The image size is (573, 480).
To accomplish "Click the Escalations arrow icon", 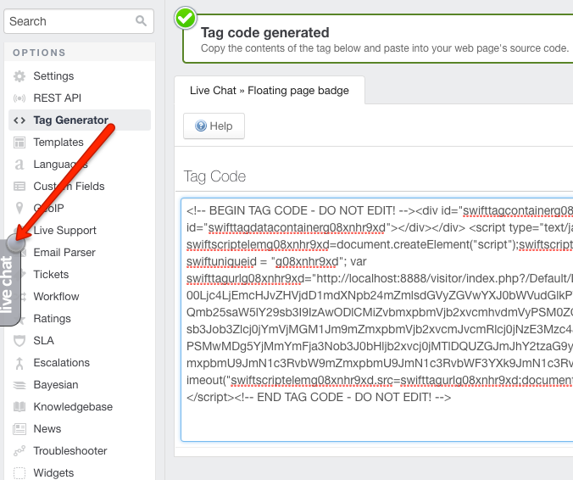I will (x=19, y=363).
